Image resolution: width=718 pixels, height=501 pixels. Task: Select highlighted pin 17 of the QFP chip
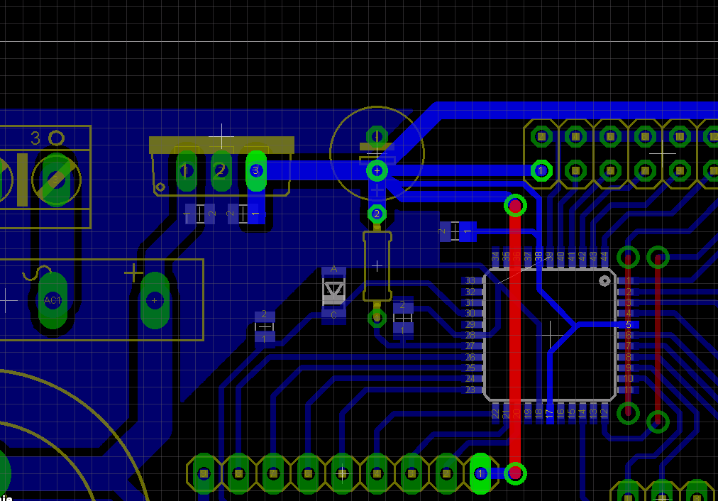[549, 413]
